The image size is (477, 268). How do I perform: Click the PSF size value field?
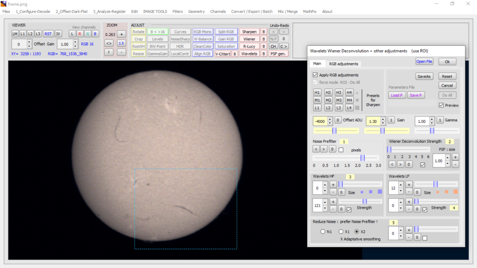click(x=439, y=161)
